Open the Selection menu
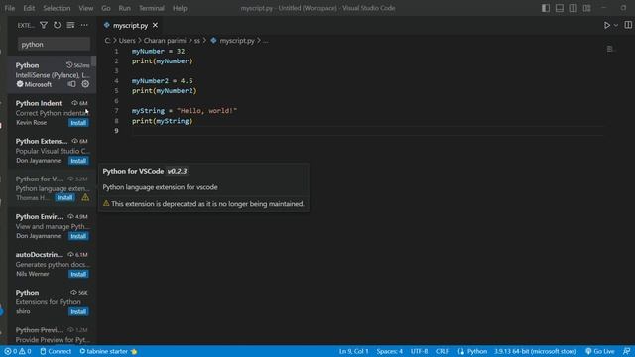 (x=57, y=8)
